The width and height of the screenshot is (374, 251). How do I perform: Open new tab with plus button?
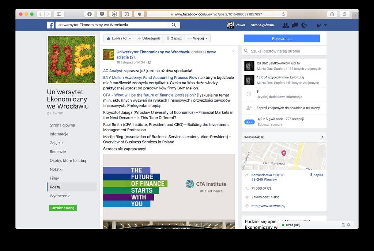(x=355, y=16)
